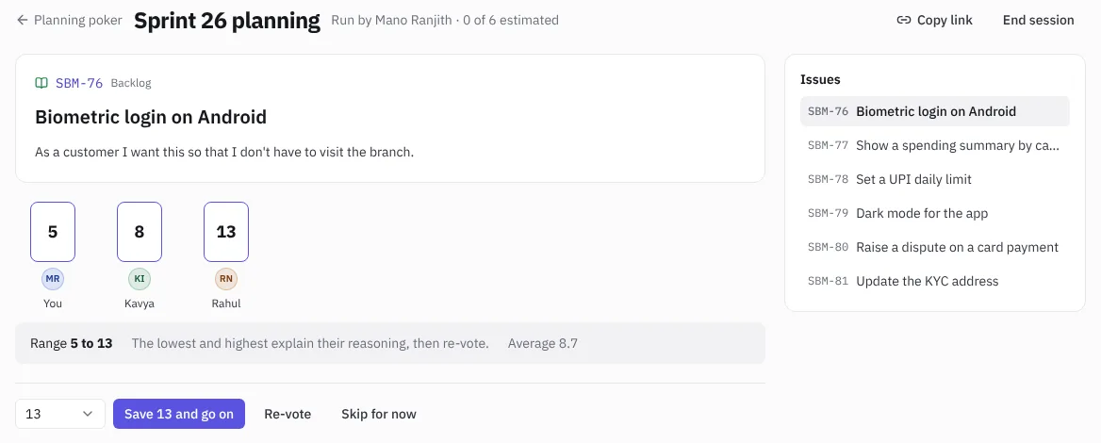Select Rahul's card showing 13
The image size is (1101, 443).
click(226, 232)
